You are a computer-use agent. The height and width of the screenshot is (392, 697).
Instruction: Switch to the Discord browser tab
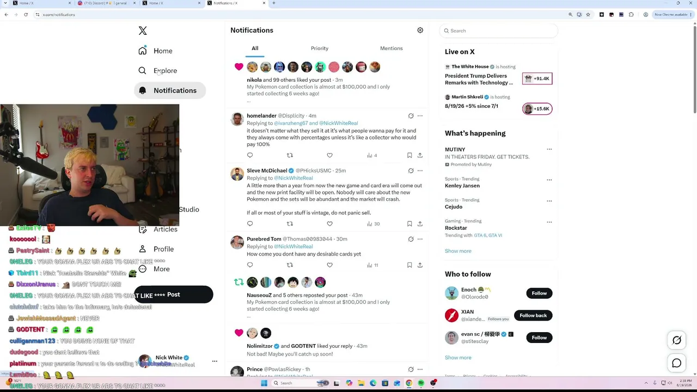point(106,3)
